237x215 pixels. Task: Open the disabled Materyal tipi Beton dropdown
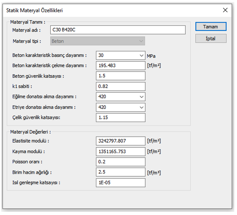[x=98, y=41]
